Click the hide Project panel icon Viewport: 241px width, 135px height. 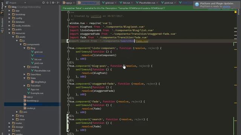tap(58, 3)
